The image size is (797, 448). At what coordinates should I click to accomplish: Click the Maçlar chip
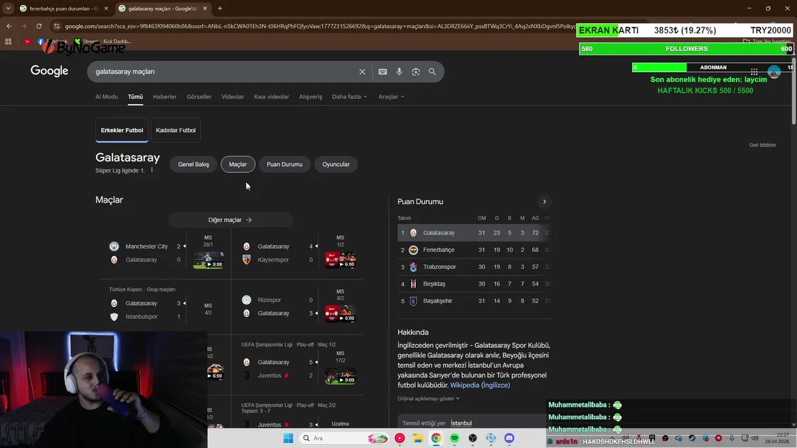pos(238,164)
